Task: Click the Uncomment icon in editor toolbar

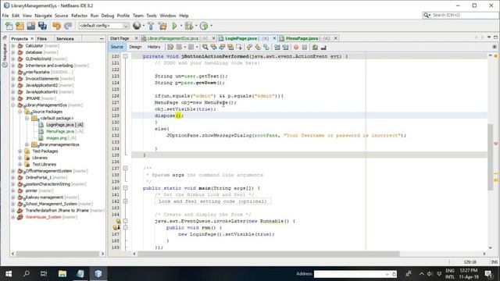Action: [x=323, y=47]
